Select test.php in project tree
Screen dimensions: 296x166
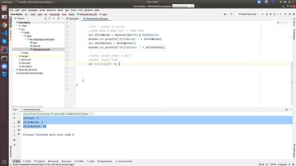point(26,63)
